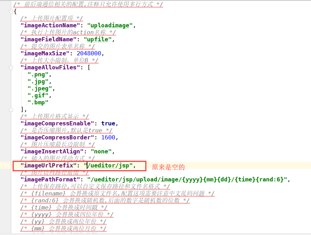This screenshot has width=311, height=235.
Task: Click the "upfile" value
Action: click(98, 39)
